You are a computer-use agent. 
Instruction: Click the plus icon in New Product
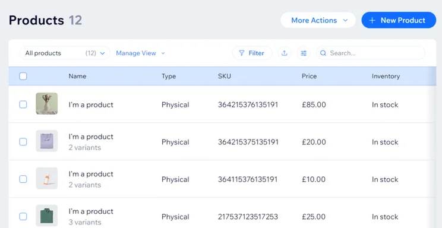pos(372,20)
